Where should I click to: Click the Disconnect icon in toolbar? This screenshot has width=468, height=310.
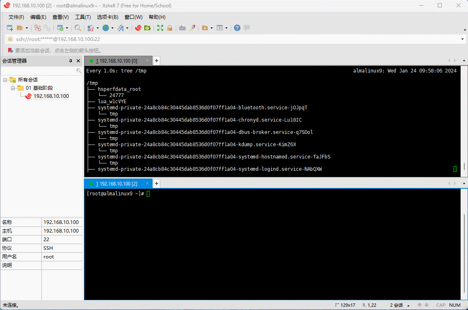click(47, 28)
